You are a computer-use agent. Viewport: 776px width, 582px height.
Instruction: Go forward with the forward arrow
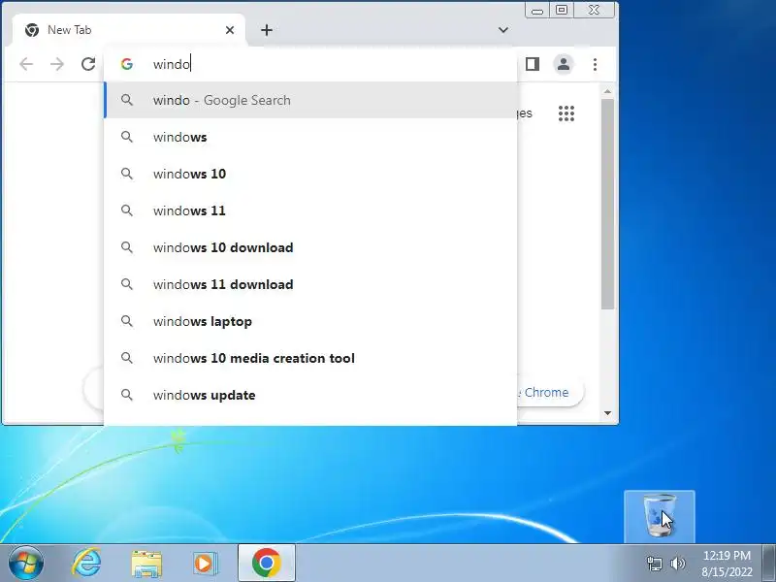tap(57, 64)
